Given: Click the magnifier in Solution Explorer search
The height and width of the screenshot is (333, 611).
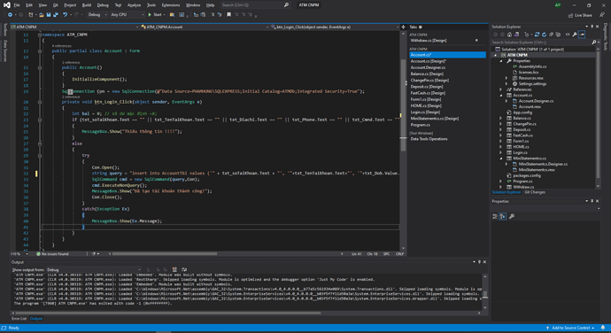Looking at the screenshot, I should click(x=593, y=43).
